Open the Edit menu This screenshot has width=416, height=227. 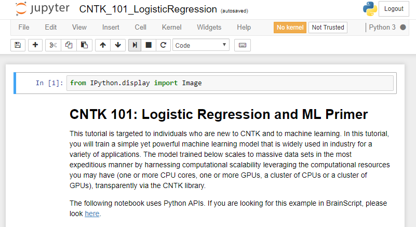[x=51, y=28]
